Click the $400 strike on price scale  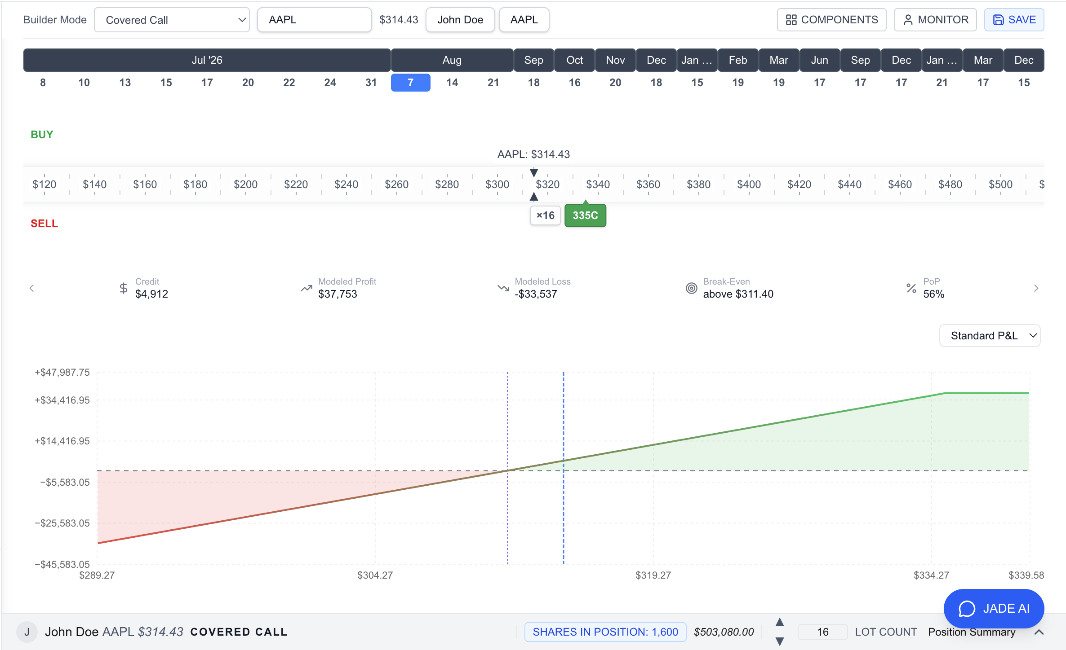coord(749,184)
